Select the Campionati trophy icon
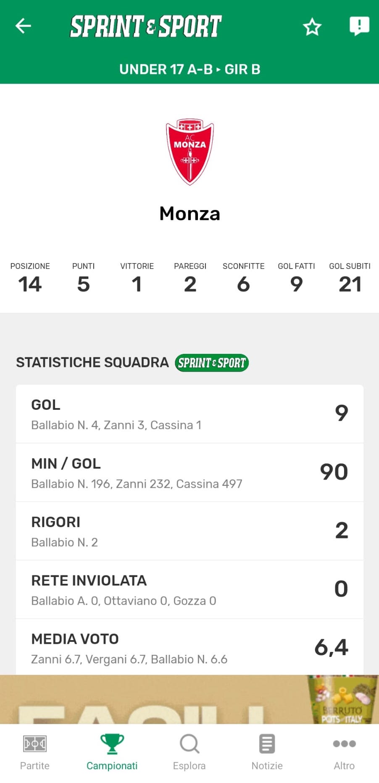 (x=112, y=744)
